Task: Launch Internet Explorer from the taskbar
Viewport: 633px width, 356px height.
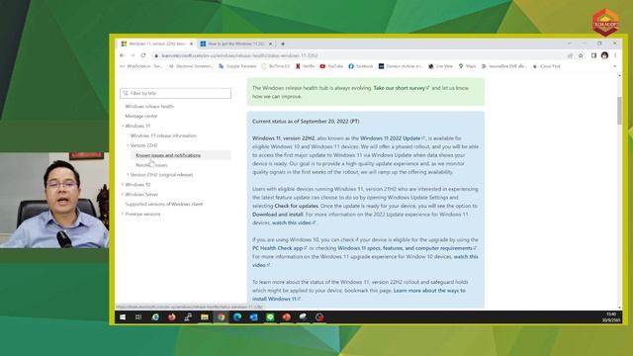Action: 155,317
